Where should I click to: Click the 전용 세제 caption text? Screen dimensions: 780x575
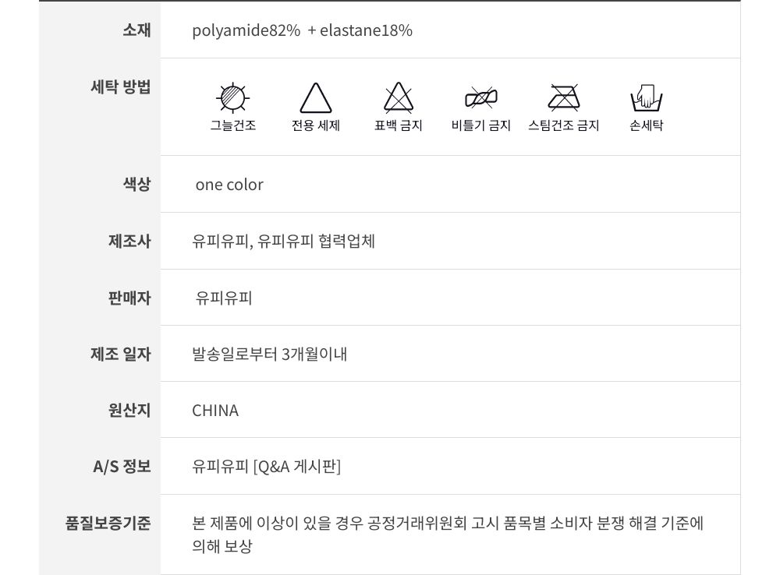(x=316, y=125)
